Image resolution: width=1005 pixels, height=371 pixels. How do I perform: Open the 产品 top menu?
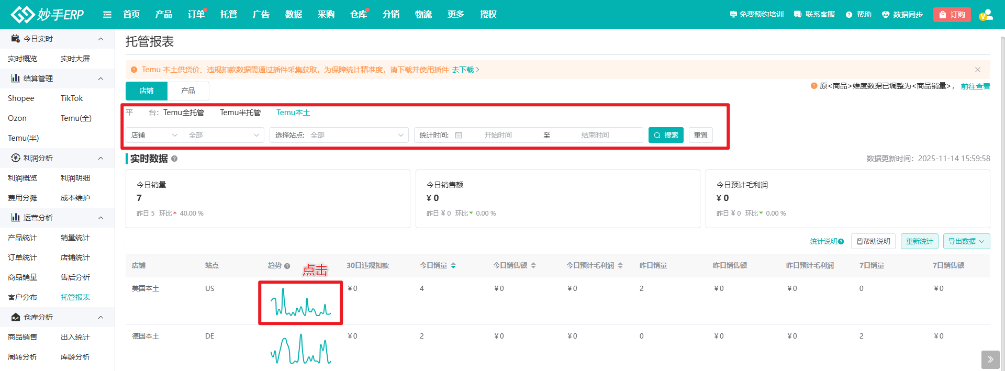point(164,15)
